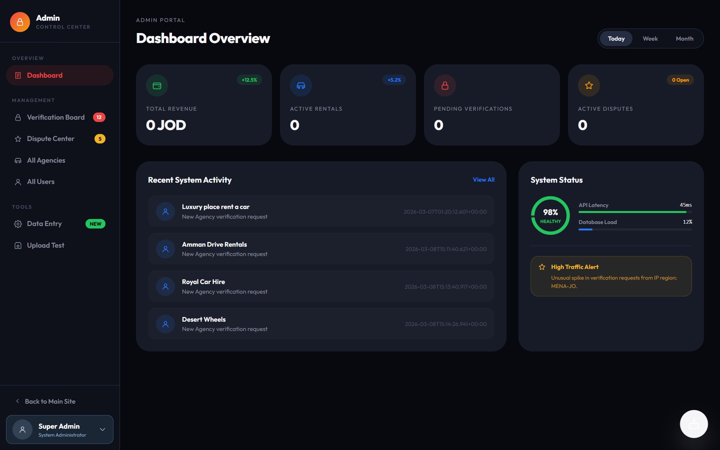Click the System Status heading
The width and height of the screenshot is (720, 450).
click(x=557, y=180)
